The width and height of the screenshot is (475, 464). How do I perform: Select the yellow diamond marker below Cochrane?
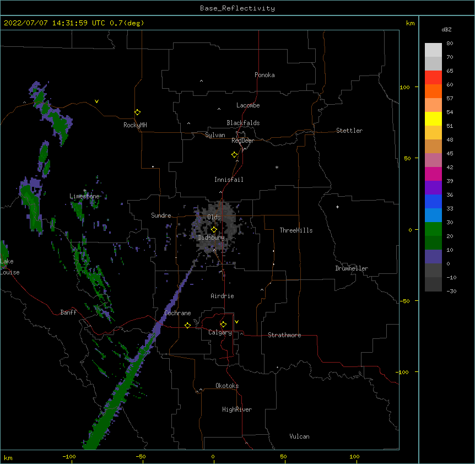point(187,325)
